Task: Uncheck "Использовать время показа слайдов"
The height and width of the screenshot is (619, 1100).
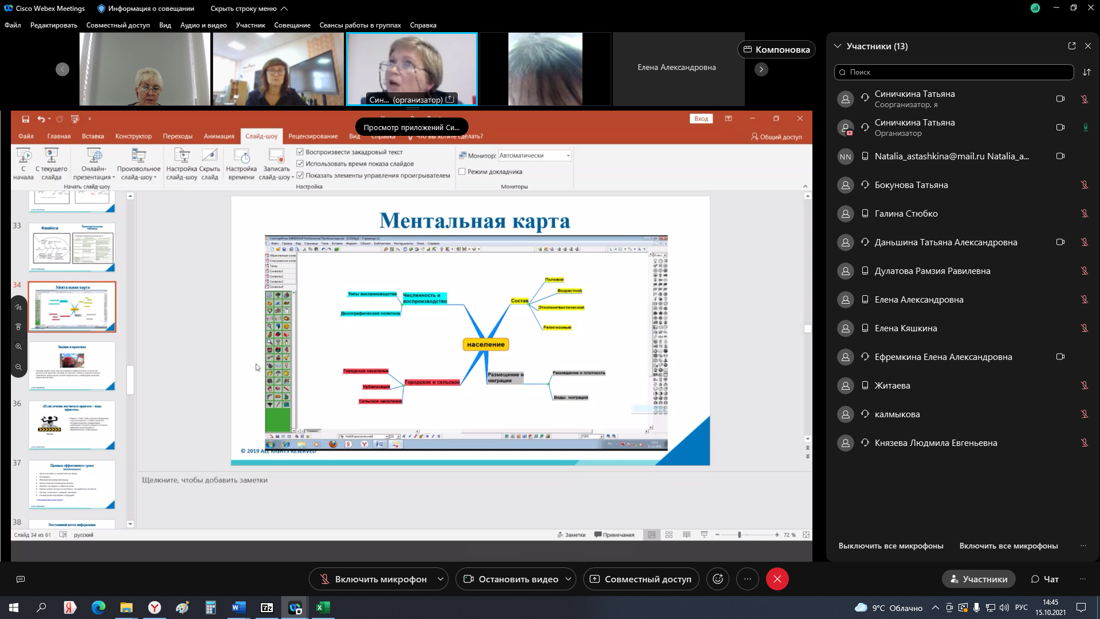Action: (x=300, y=163)
